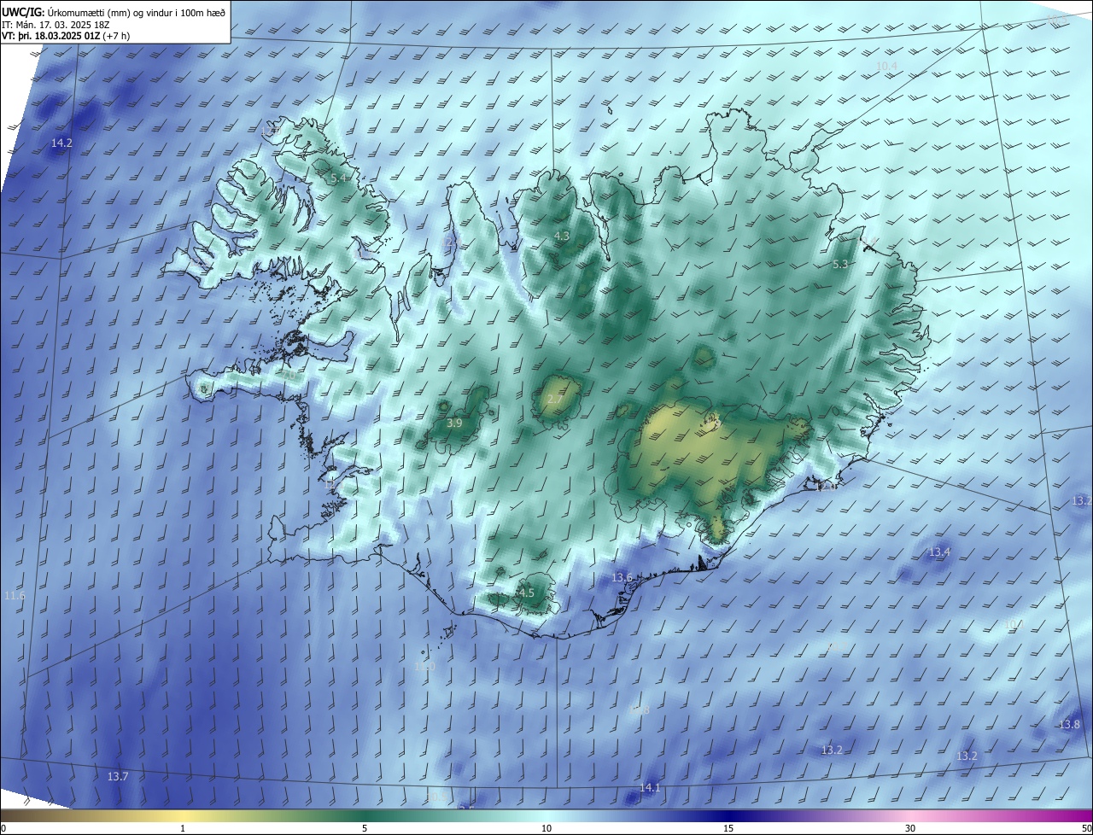Click the "VT: þri. 18.03.2025 01Z (+7 h)" line
The image size is (1093, 835).
click(66, 36)
